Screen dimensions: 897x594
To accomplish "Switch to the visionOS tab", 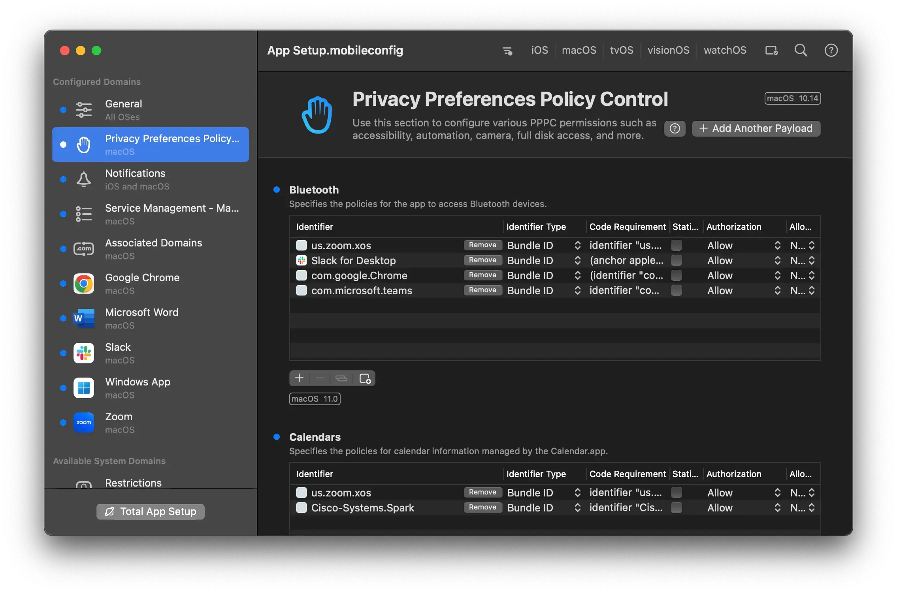I will (x=668, y=50).
